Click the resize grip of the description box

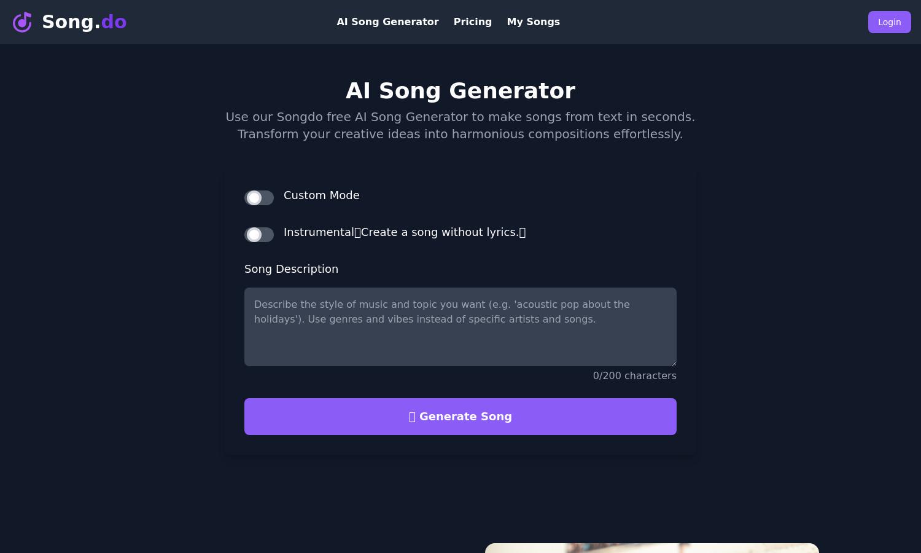click(x=673, y=363)
